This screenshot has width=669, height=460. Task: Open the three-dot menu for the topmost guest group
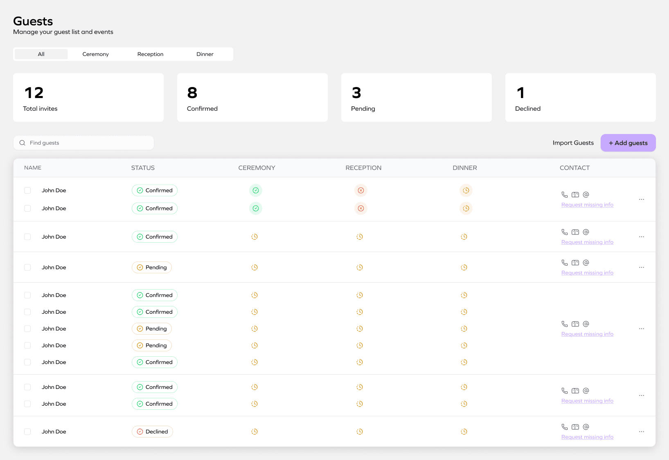(642, 199)
